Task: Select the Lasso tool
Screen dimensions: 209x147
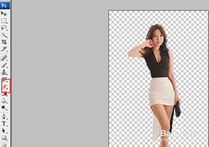Action: coord(4,28)
